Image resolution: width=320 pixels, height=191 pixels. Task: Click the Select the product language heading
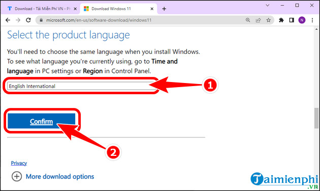[x=69, y=35]
